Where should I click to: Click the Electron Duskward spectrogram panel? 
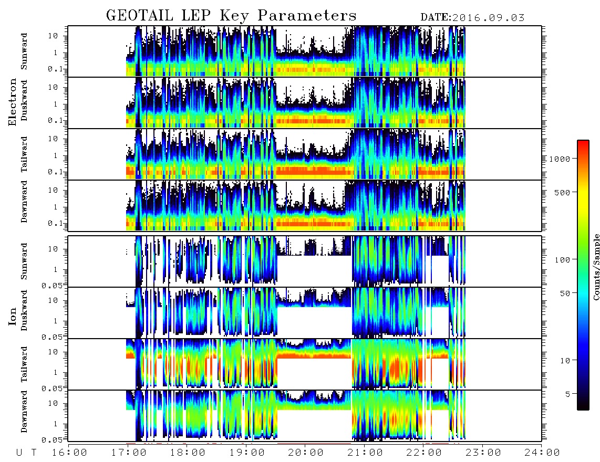coord(305,102)
